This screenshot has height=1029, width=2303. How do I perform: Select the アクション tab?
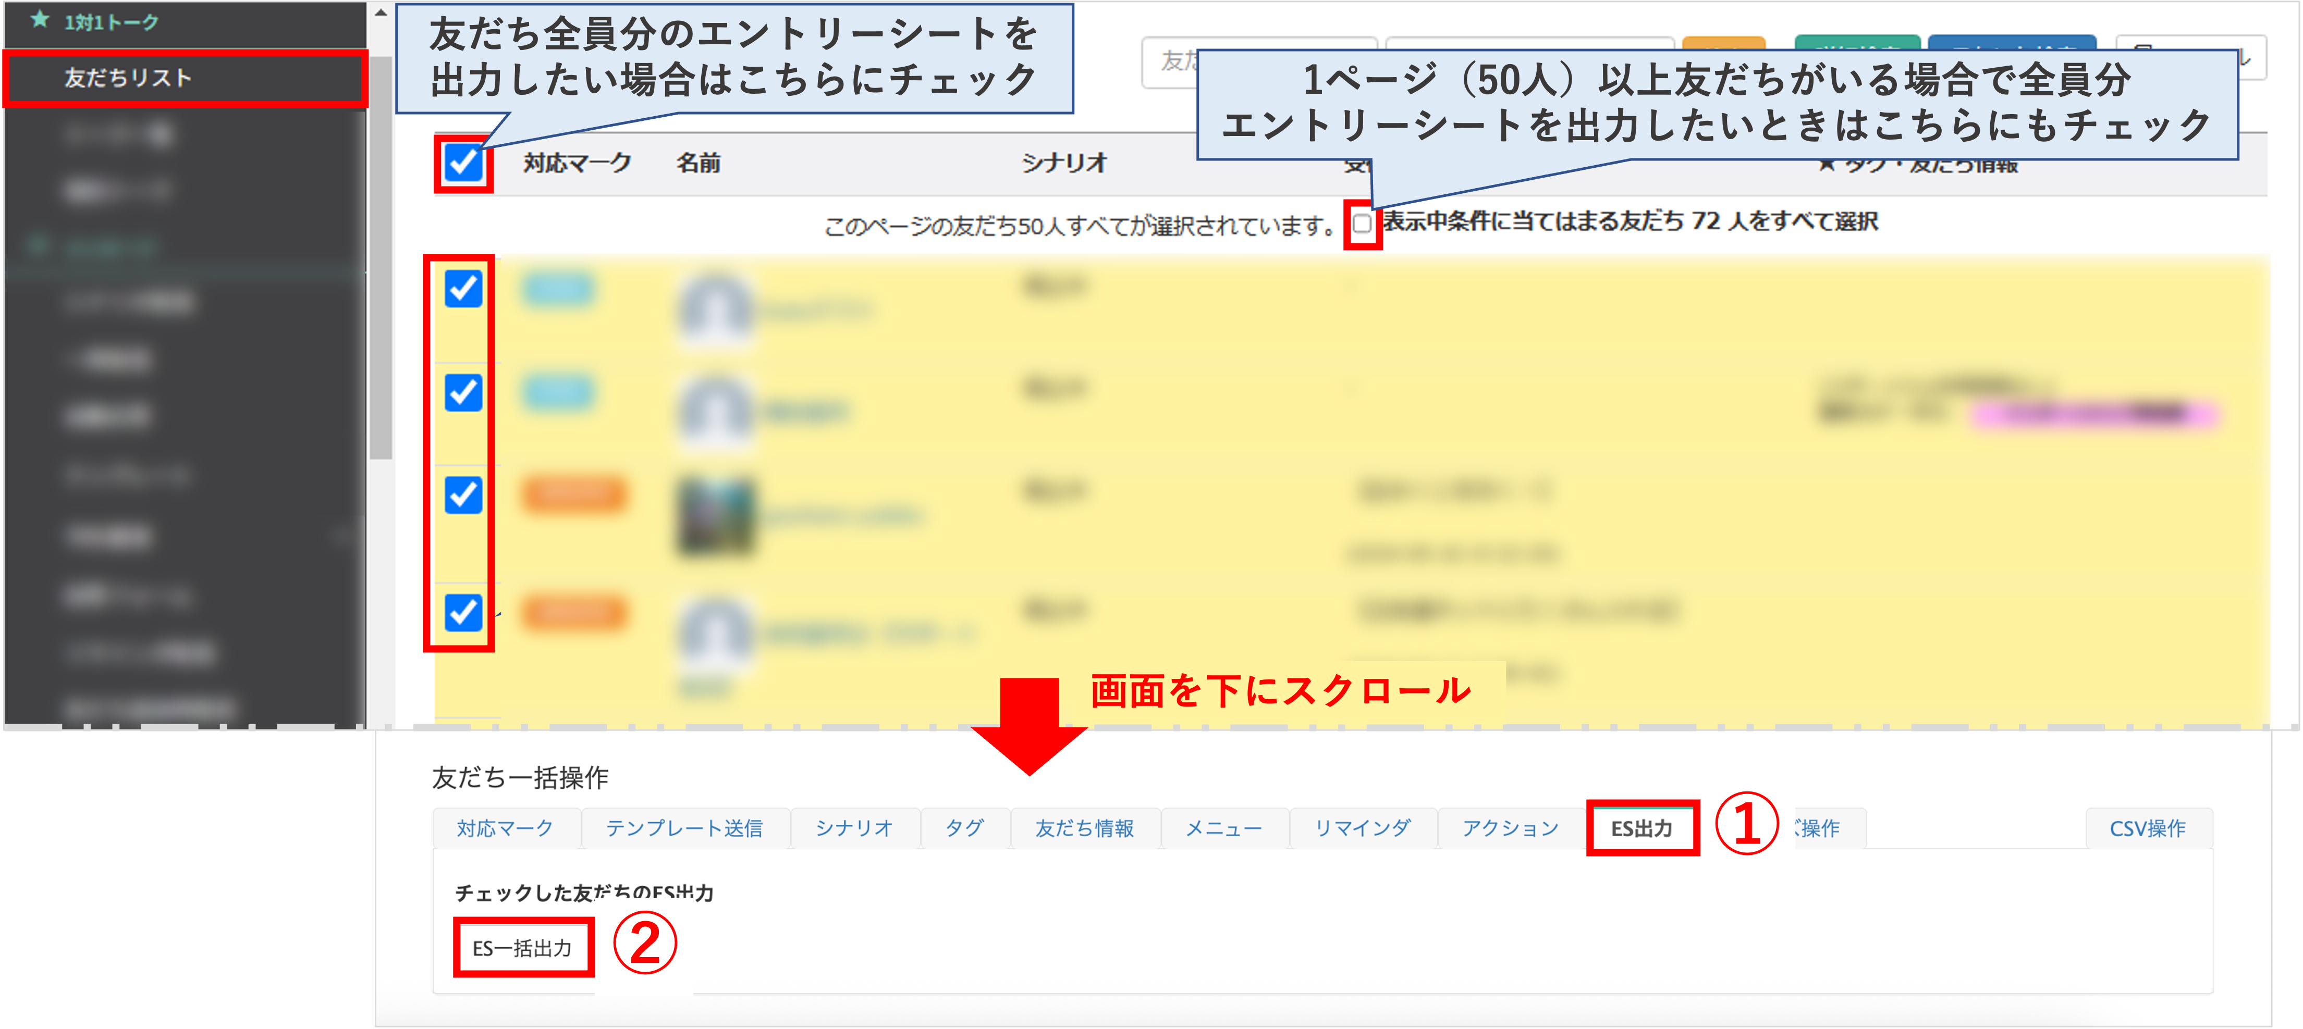[x=1510, y=828]
